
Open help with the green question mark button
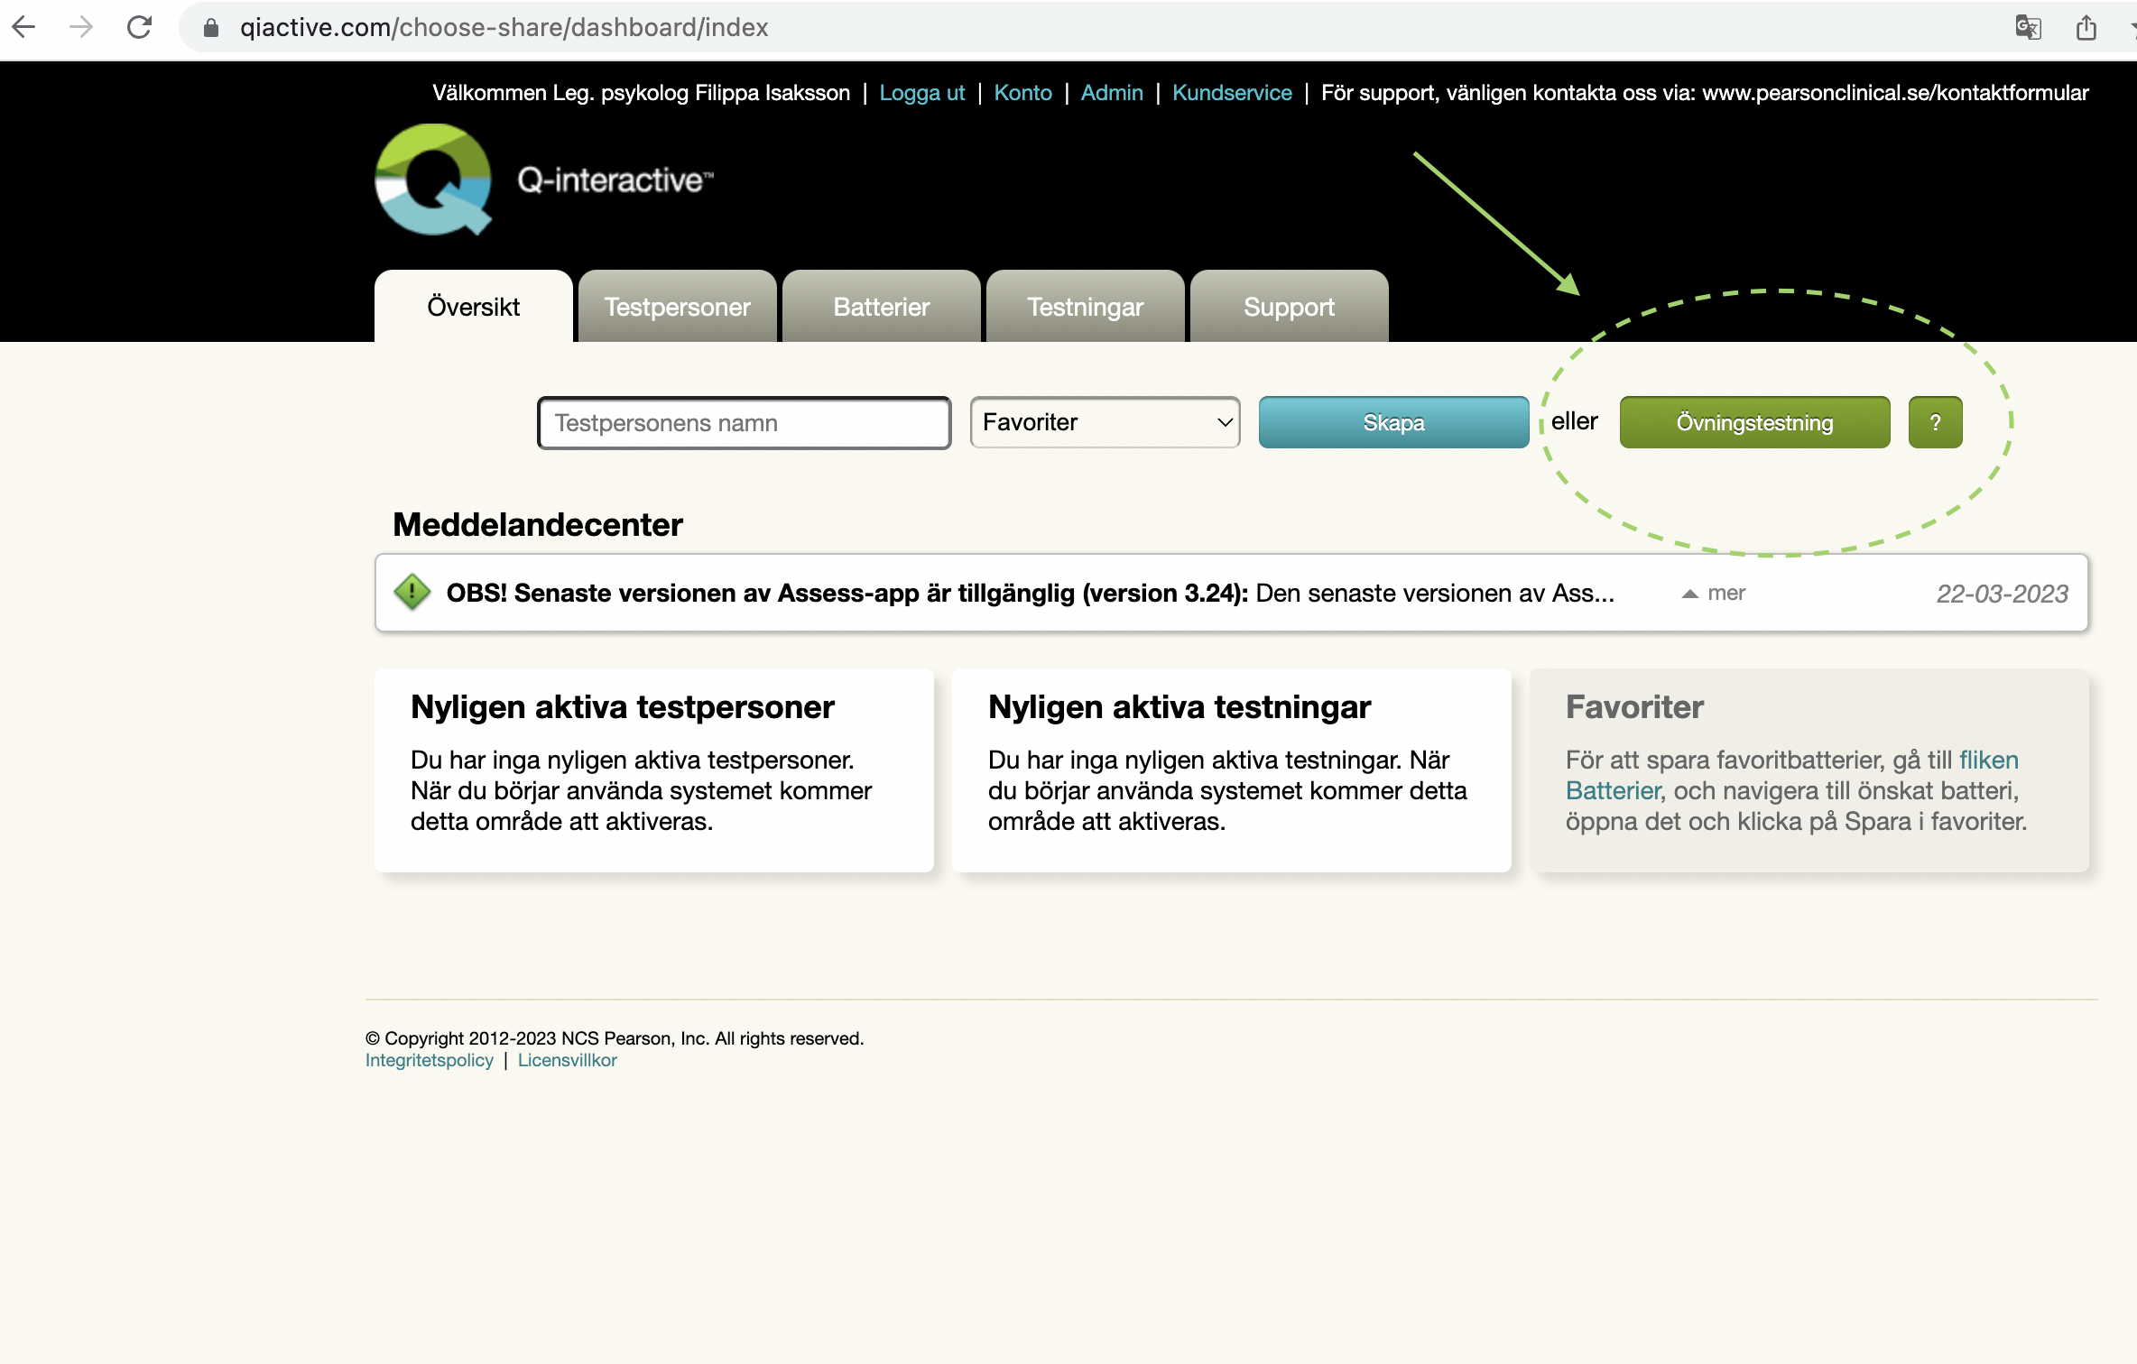point(1935,422)
